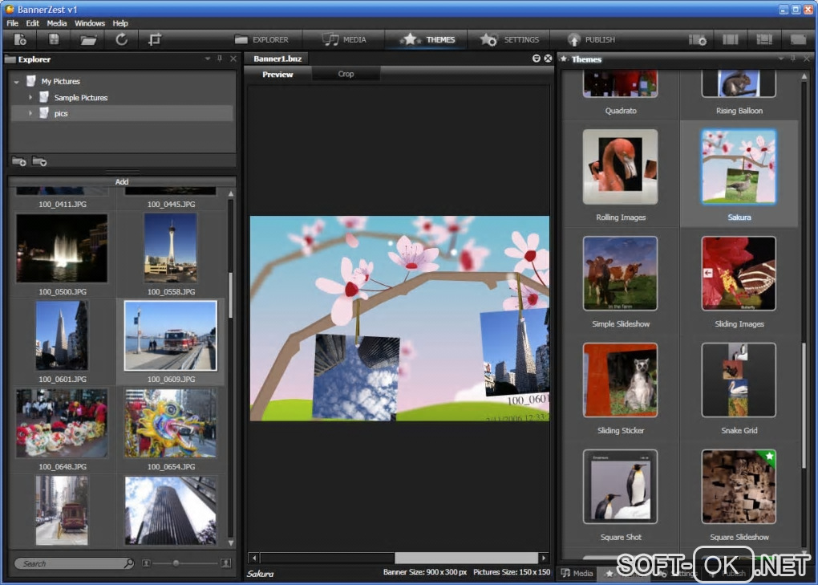The height and width of the screenshot is (585, 818).
Task: Click the New banner toolbar icon
Action: (x=20, y=39)
